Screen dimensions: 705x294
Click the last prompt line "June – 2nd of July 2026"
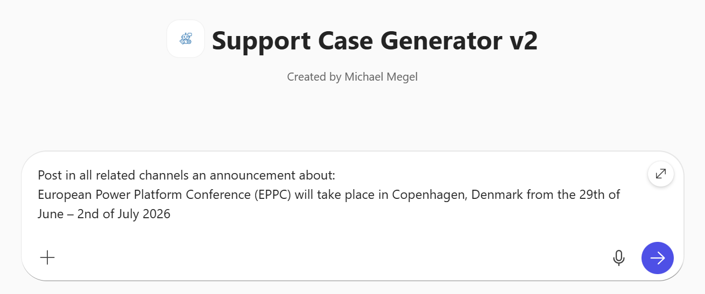coord(104,214)
